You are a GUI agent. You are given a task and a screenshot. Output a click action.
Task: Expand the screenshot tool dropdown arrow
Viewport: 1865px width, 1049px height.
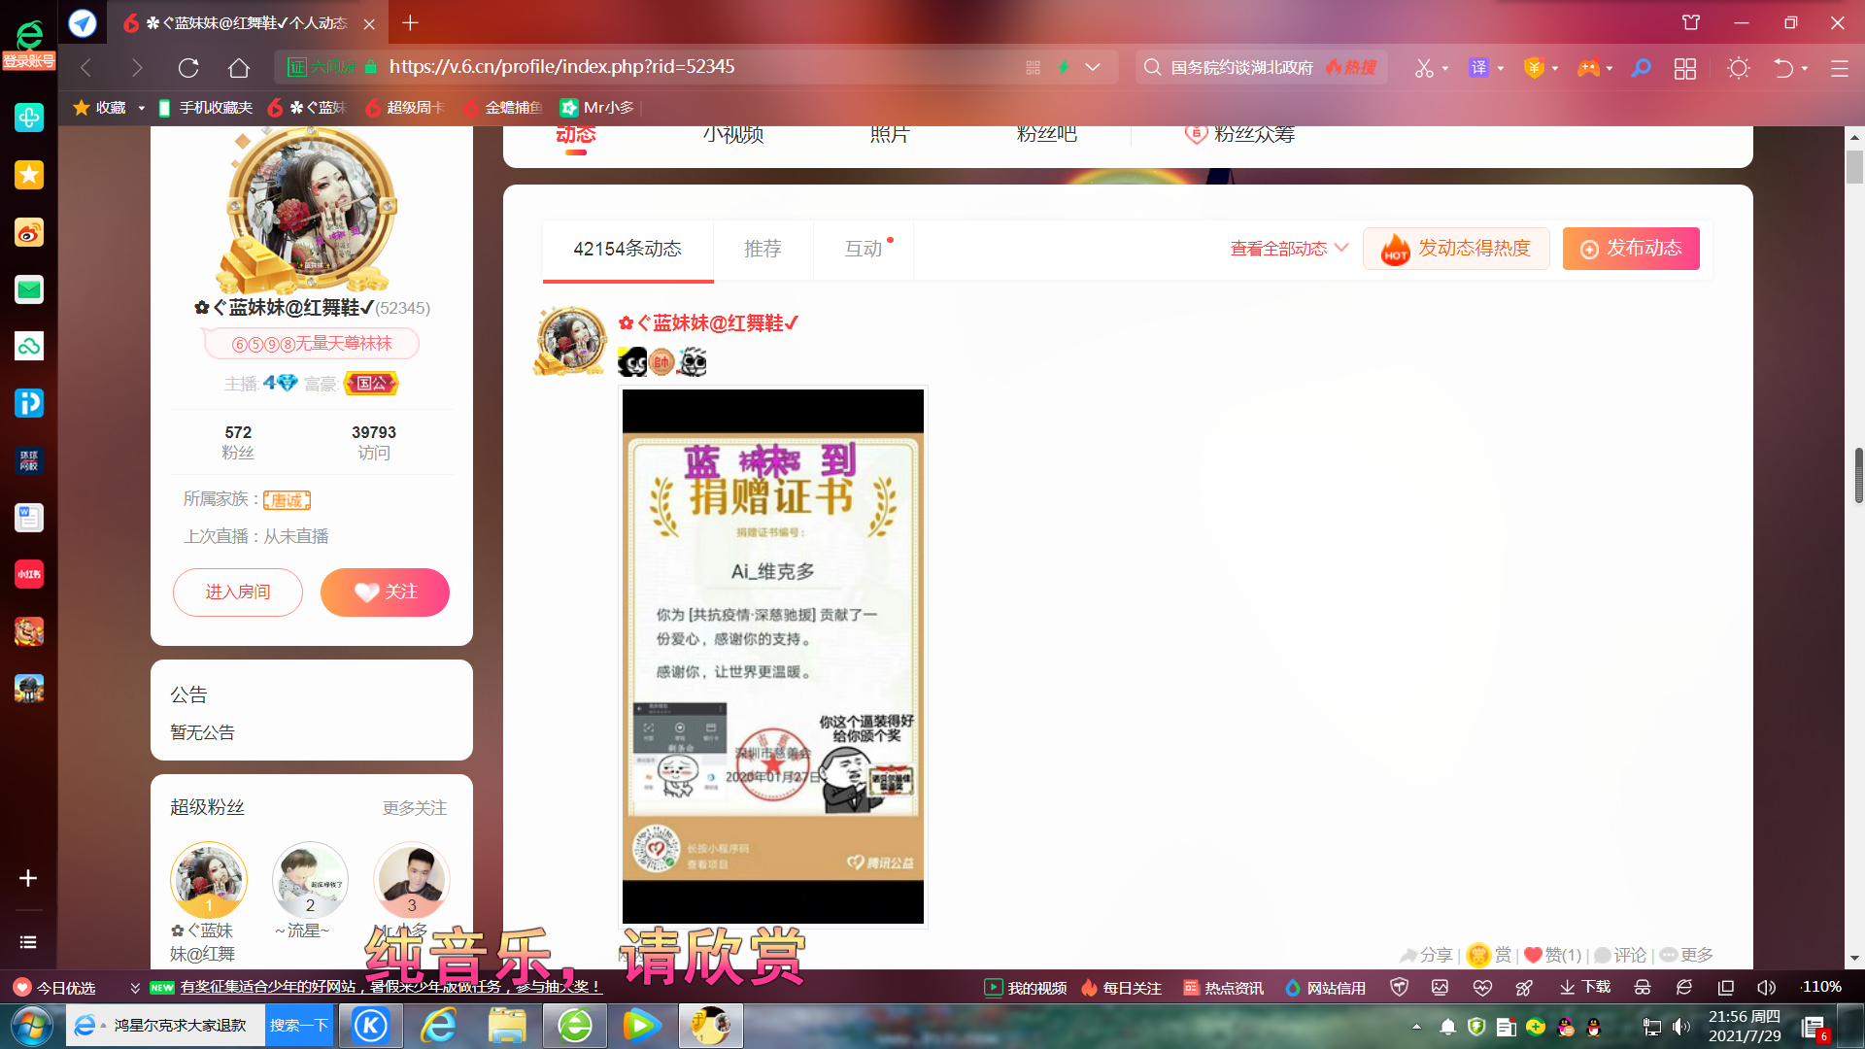click(x=1445, y=68)
